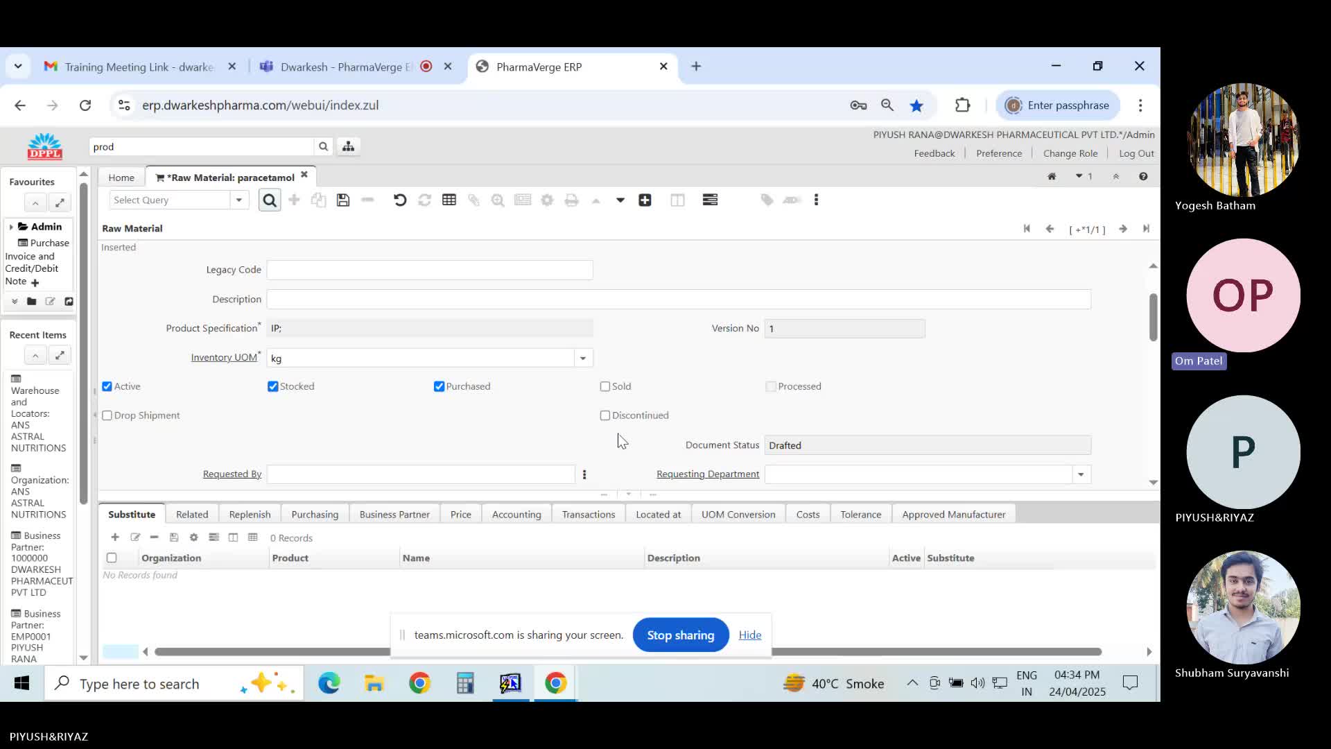Click the horizontal scrollbar in Substitute grid

(x=277, y=652)
